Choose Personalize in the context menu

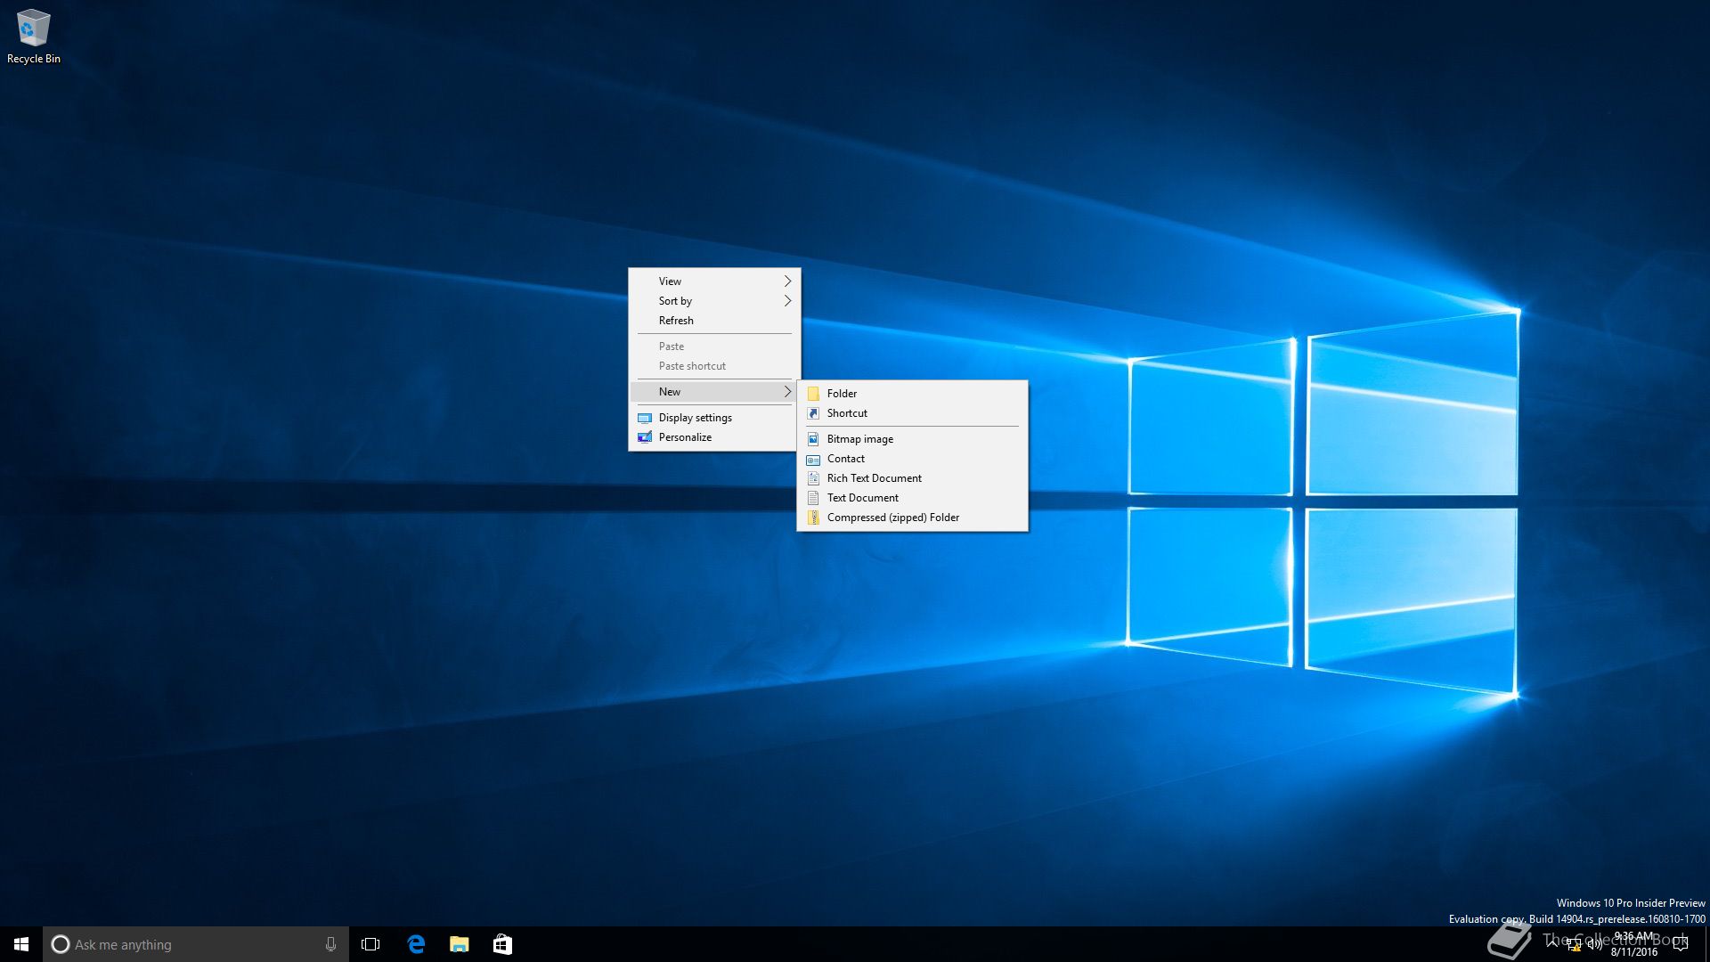tap(714, 437)
